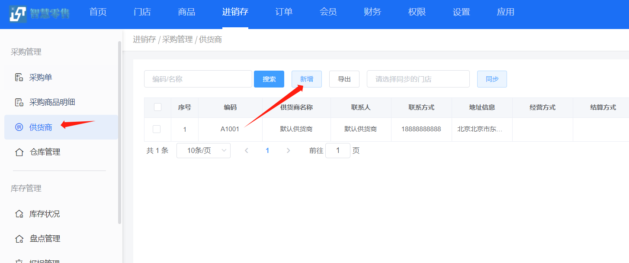This screenshot has width=629, height=263.
Task: Click the 仓库管理 house icon
Action: click(x=19, y=152)
